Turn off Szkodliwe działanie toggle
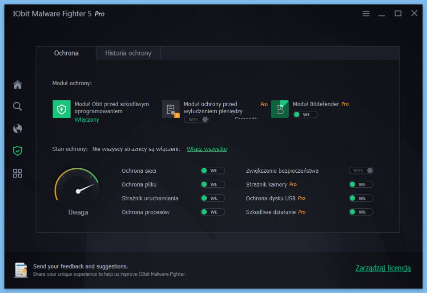The image size is (427, 293). click(361, 212)
